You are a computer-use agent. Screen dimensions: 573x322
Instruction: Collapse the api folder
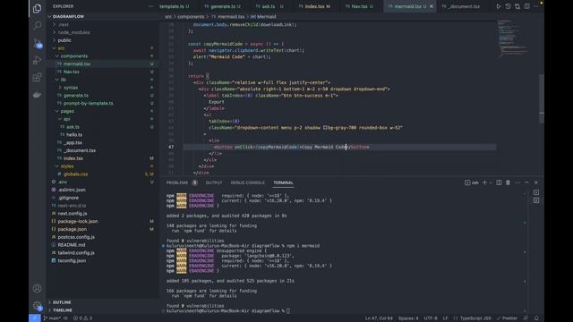[67, 119]
